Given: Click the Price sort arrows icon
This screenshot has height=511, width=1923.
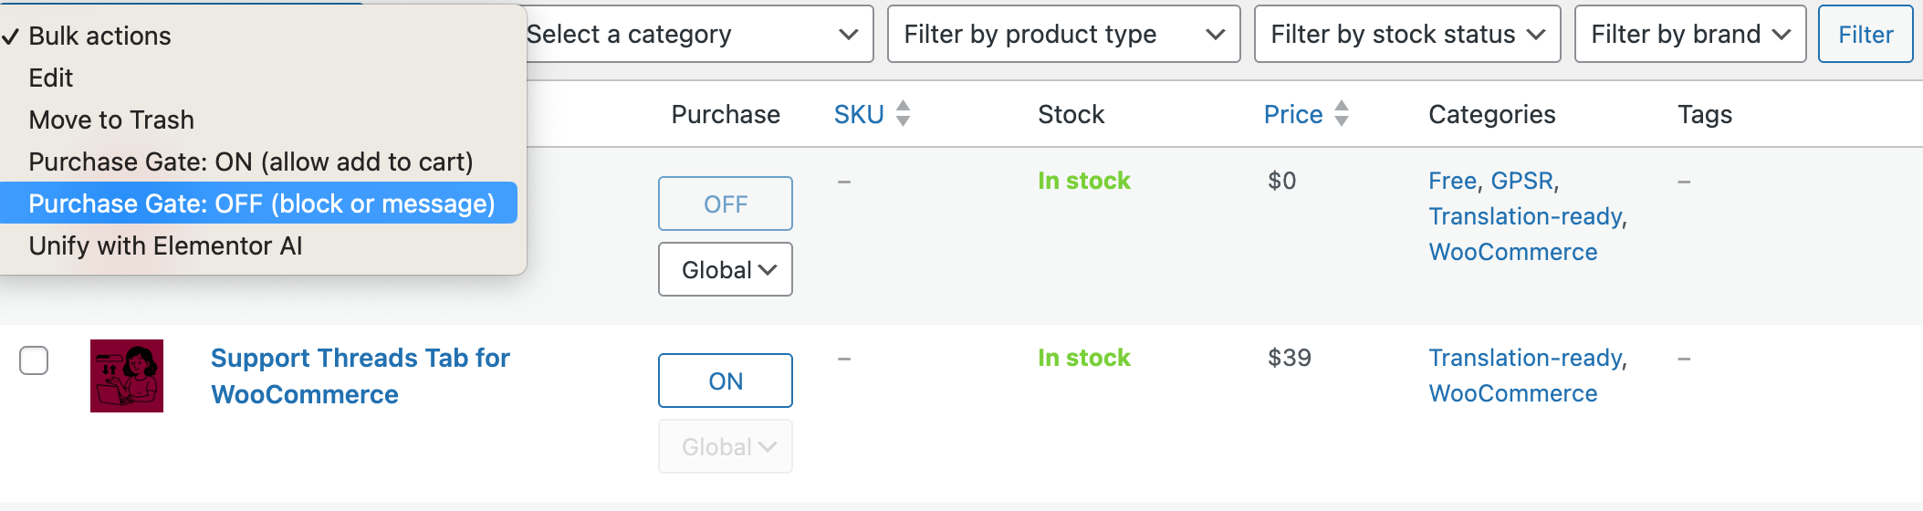Looking at the screenshot, I should coord(1341,114).
